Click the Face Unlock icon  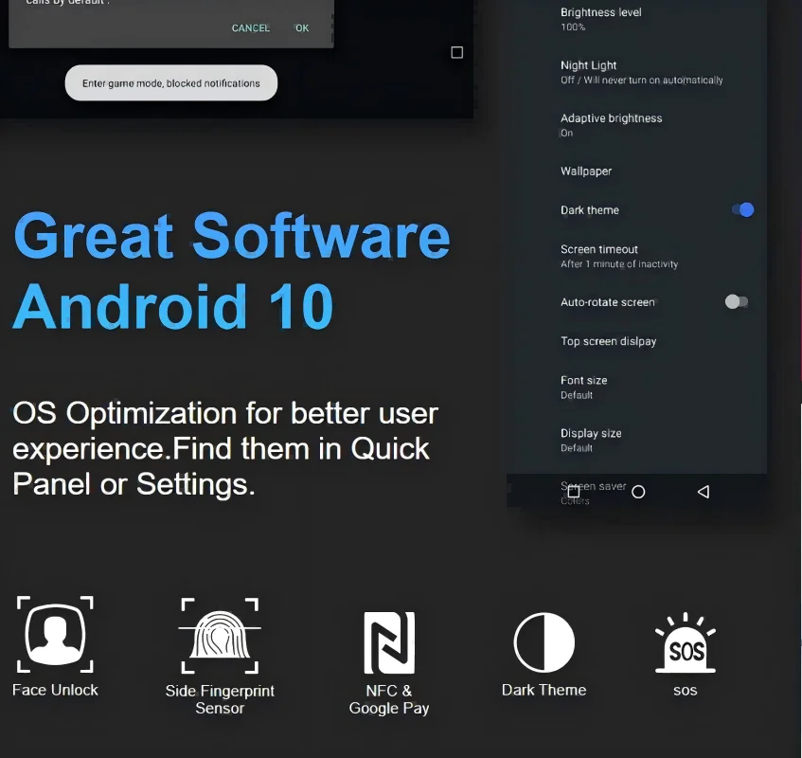coord(55,634)
